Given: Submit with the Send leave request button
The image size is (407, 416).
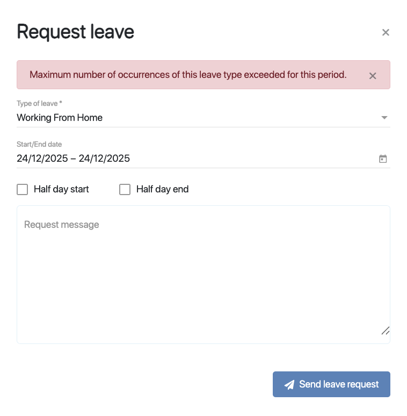Looking at the screenshot, I should click(x=331, y=384).
